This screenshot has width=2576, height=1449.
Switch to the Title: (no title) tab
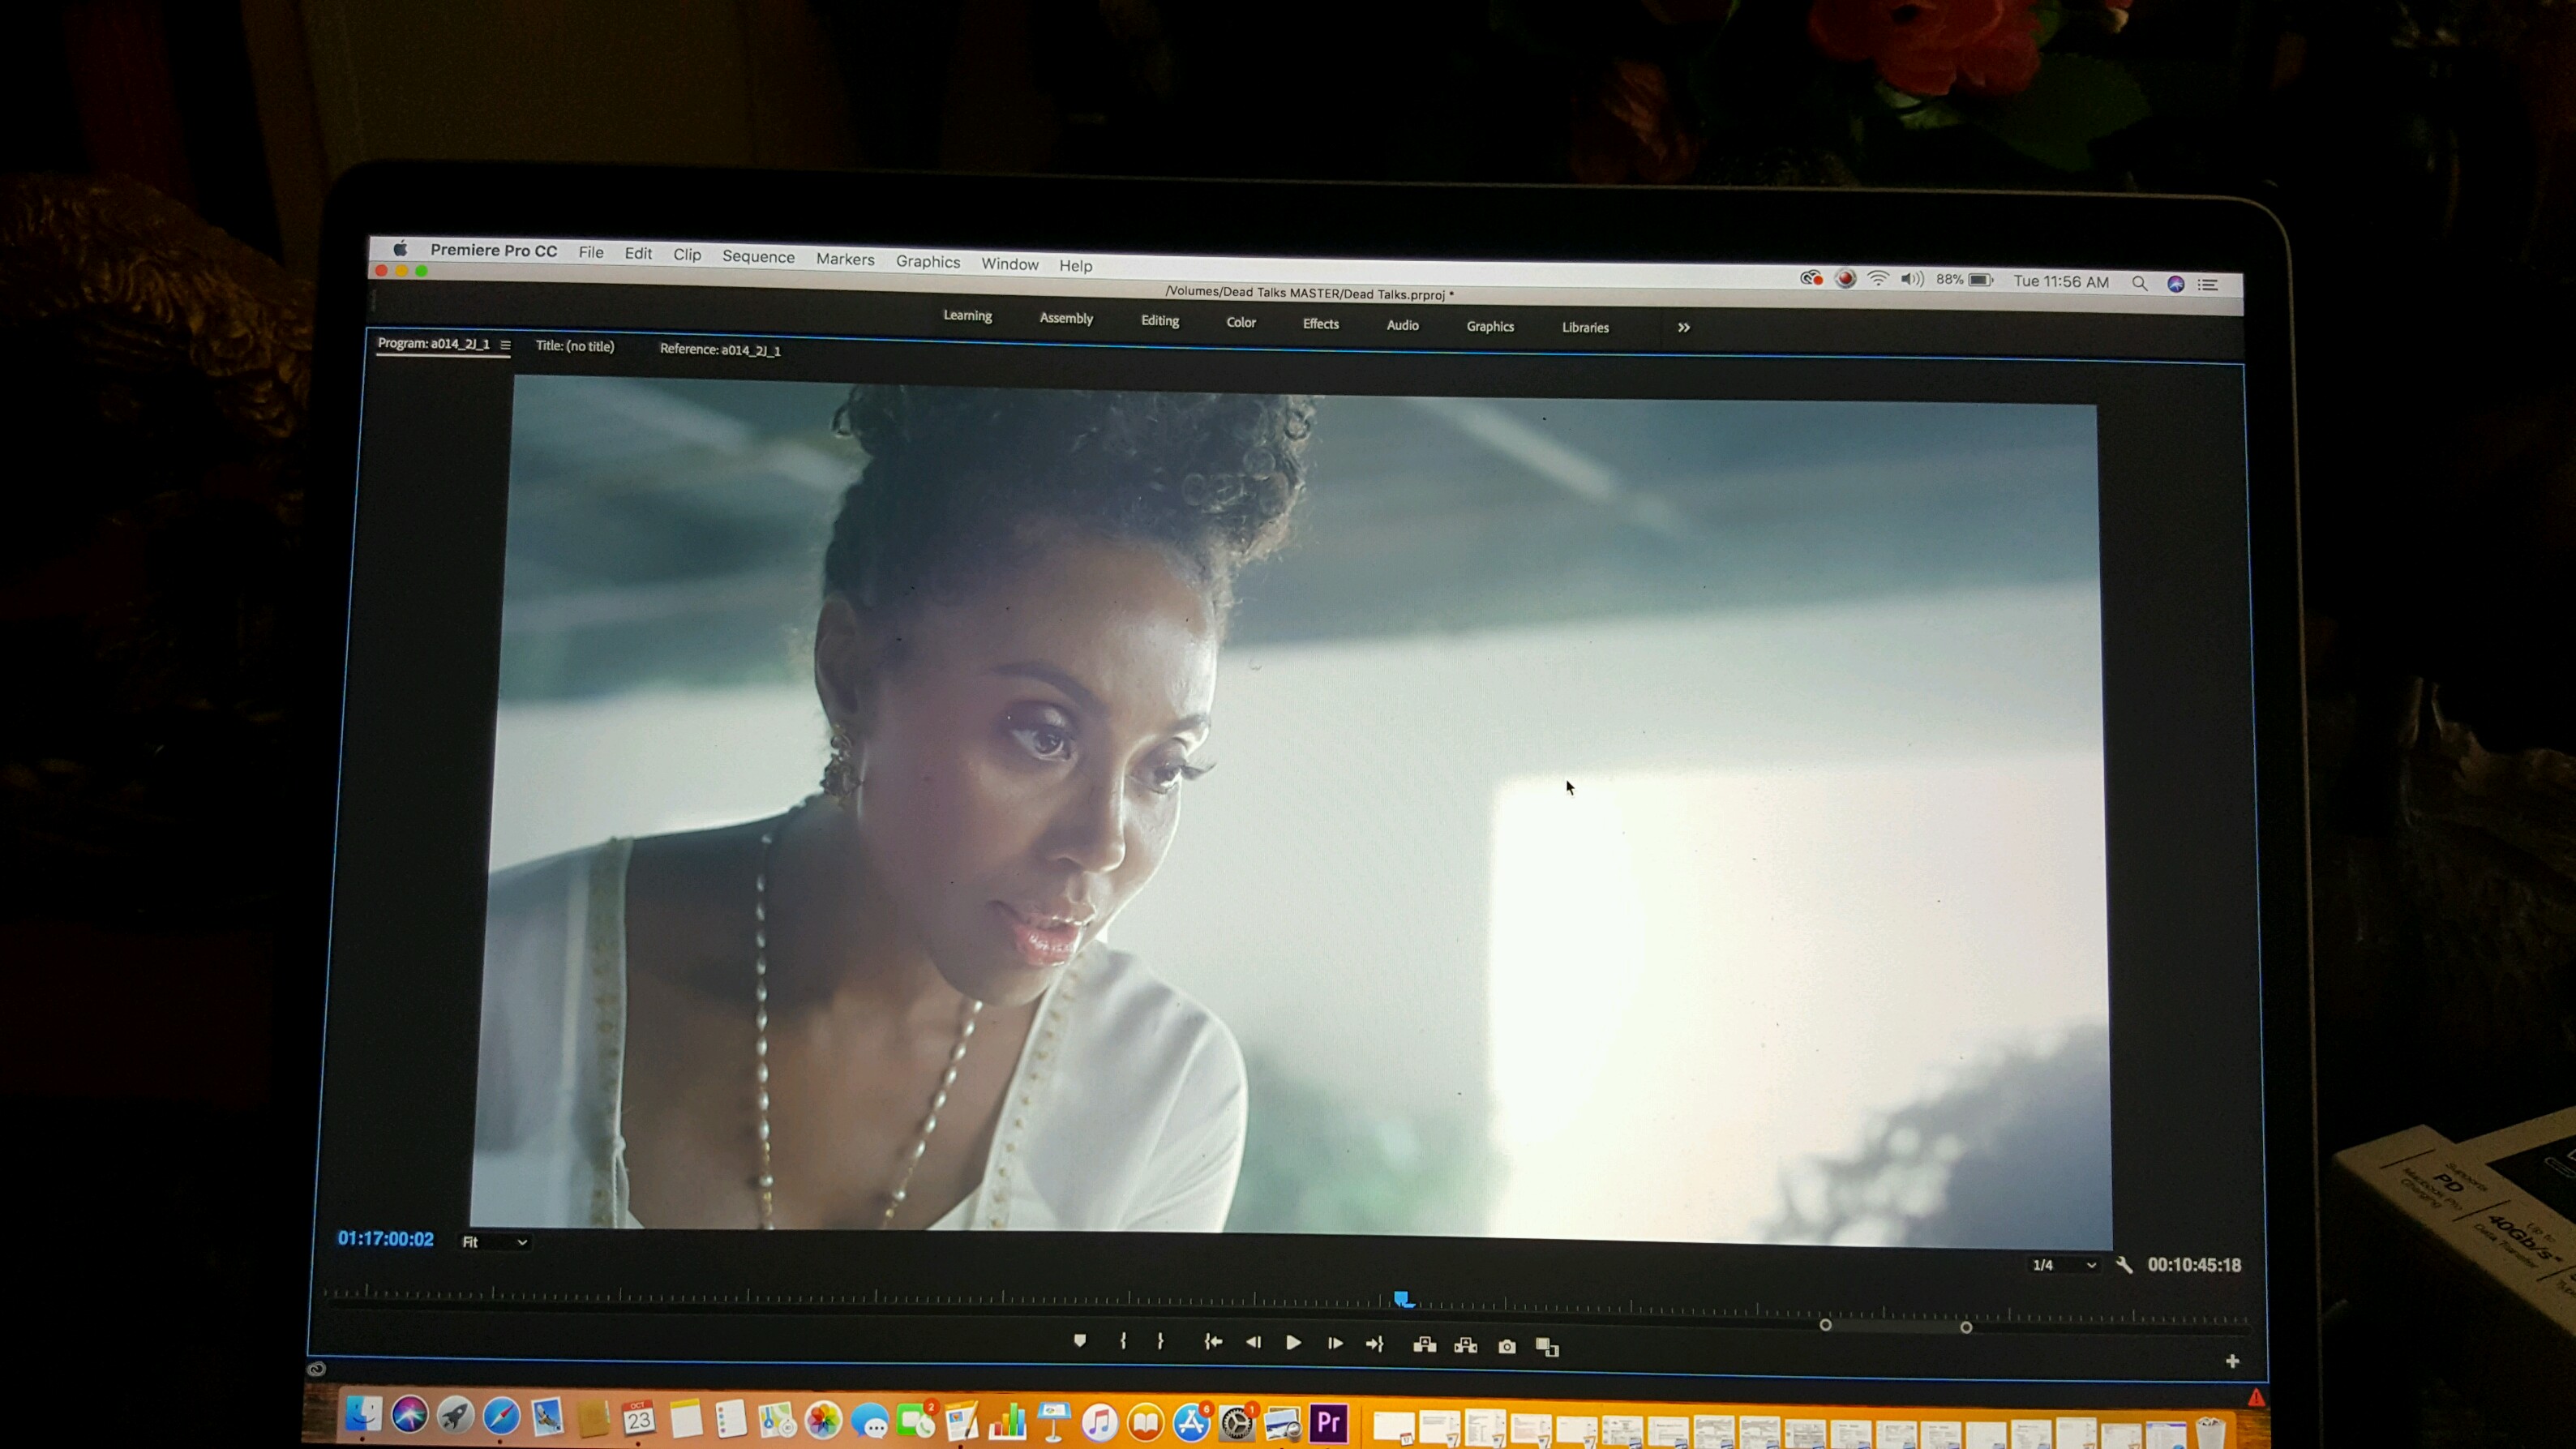575,346
